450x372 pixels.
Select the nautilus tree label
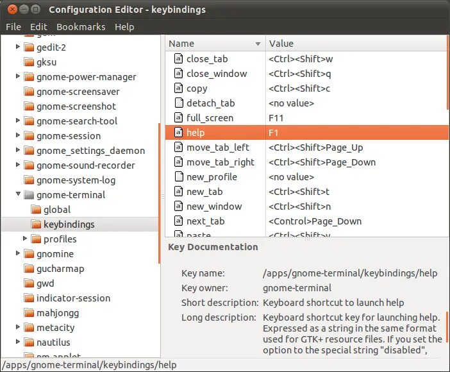point(53,342)
